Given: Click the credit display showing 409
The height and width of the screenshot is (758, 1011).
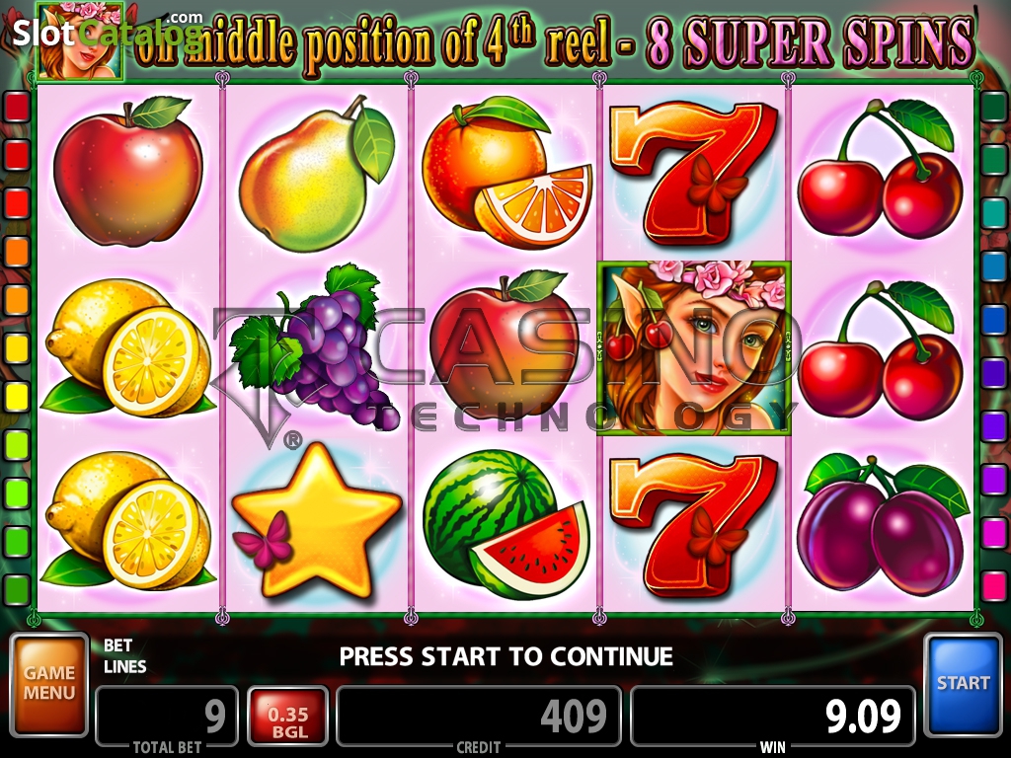Looking at the screenshot, I should (479, 717).
